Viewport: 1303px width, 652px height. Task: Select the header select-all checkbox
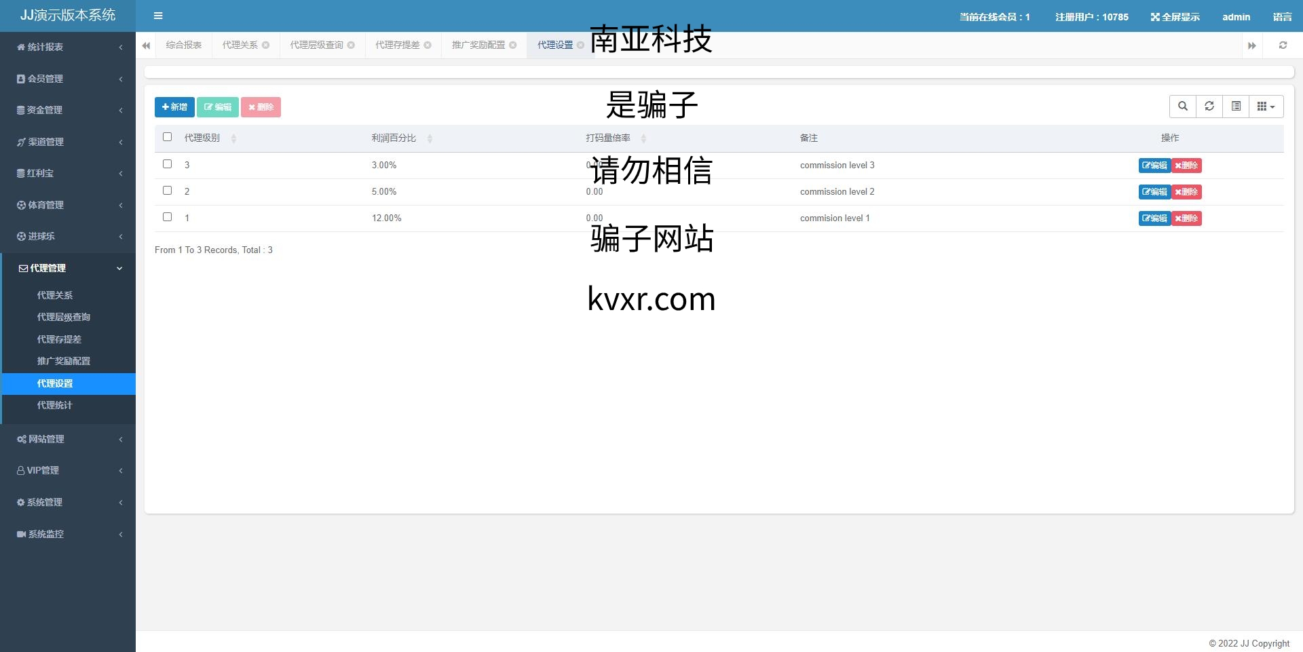click(x=168, y=137)
